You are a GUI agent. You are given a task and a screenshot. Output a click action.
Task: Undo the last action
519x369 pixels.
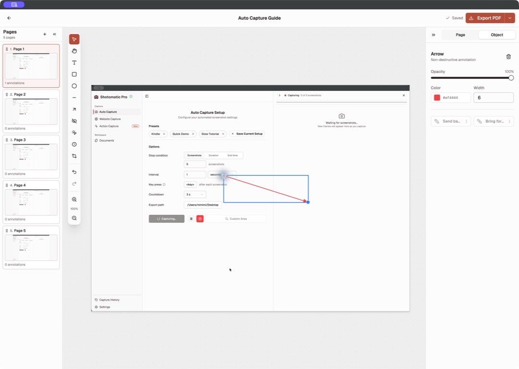74,172
